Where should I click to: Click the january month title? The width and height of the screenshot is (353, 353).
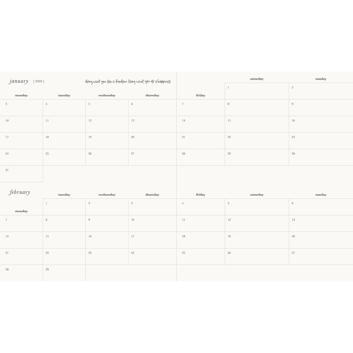click(19, 81)
